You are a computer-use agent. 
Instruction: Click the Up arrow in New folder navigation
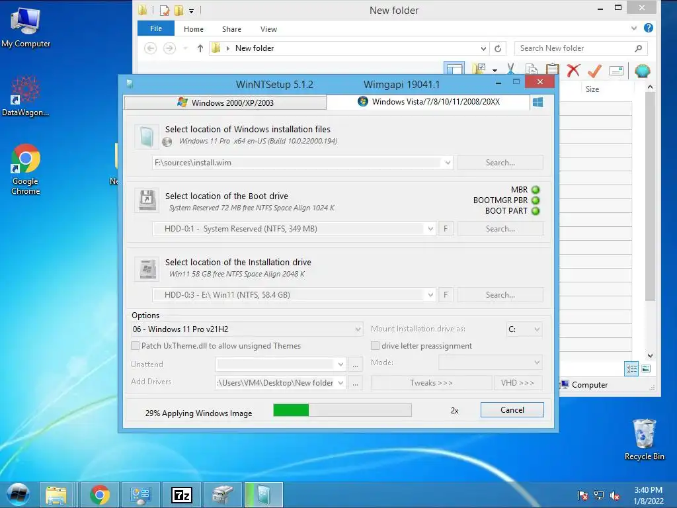click(200, 48)
